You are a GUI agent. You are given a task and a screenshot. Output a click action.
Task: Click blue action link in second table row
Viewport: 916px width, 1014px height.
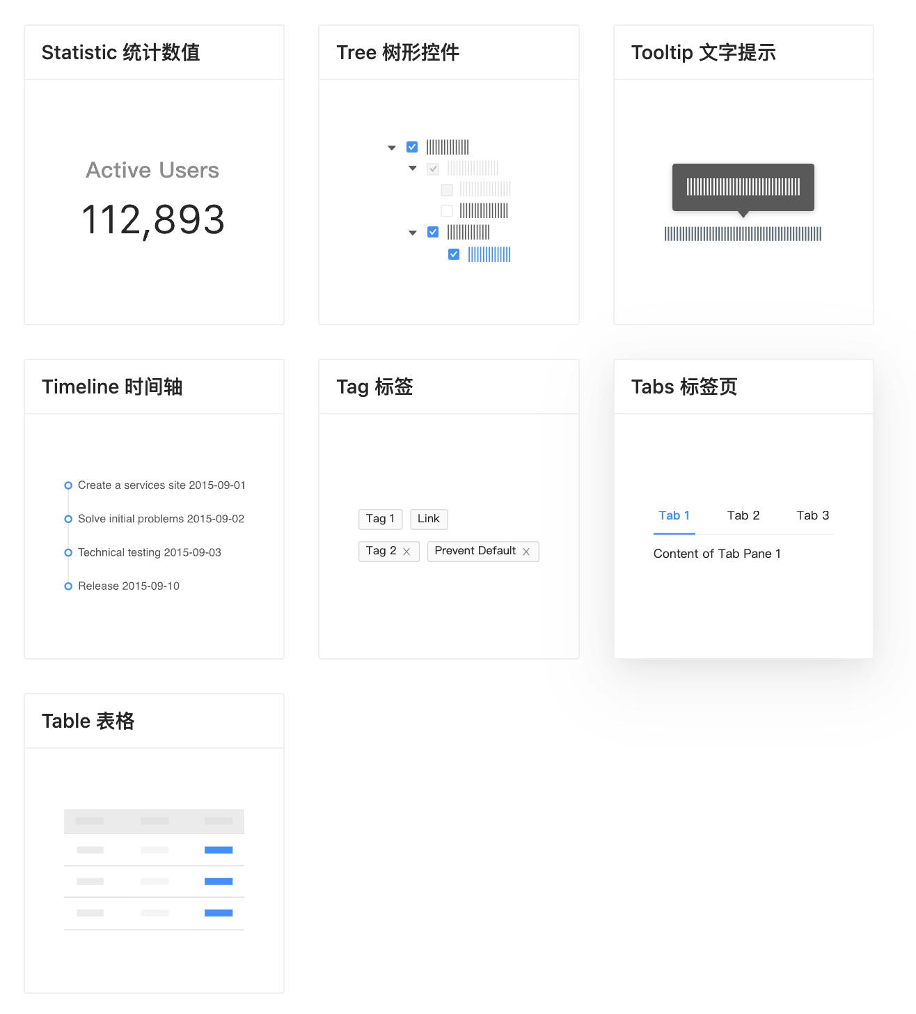219,882
